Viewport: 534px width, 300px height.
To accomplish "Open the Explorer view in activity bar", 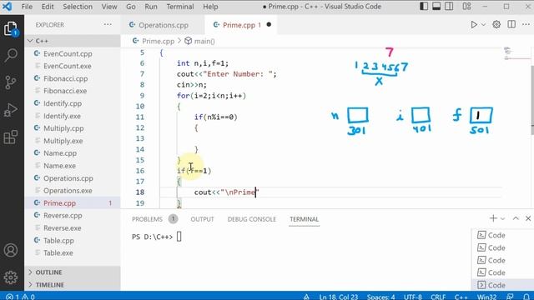I will coord(11,27).
